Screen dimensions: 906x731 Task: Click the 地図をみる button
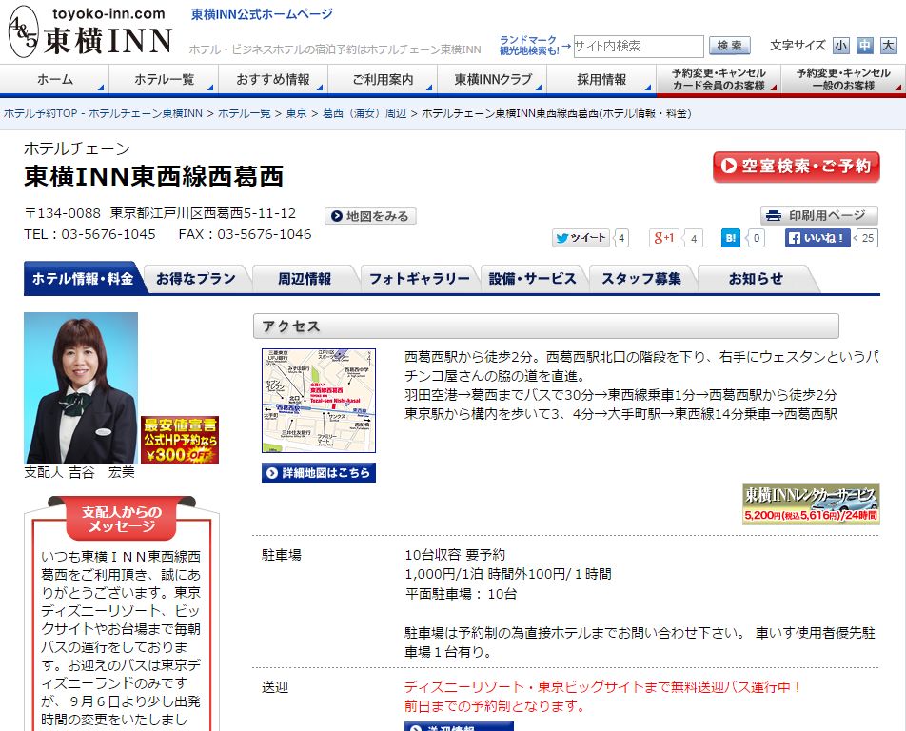(370, 216)
